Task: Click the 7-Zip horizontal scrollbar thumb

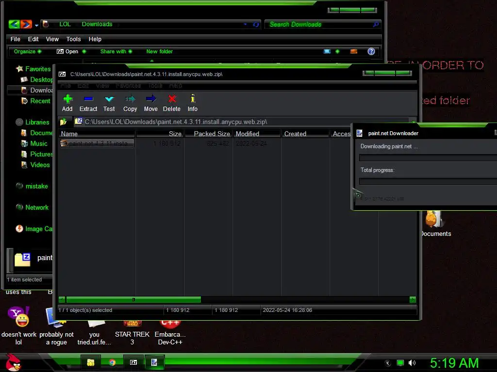Action: pyautogui.click(x=133, y=299)
